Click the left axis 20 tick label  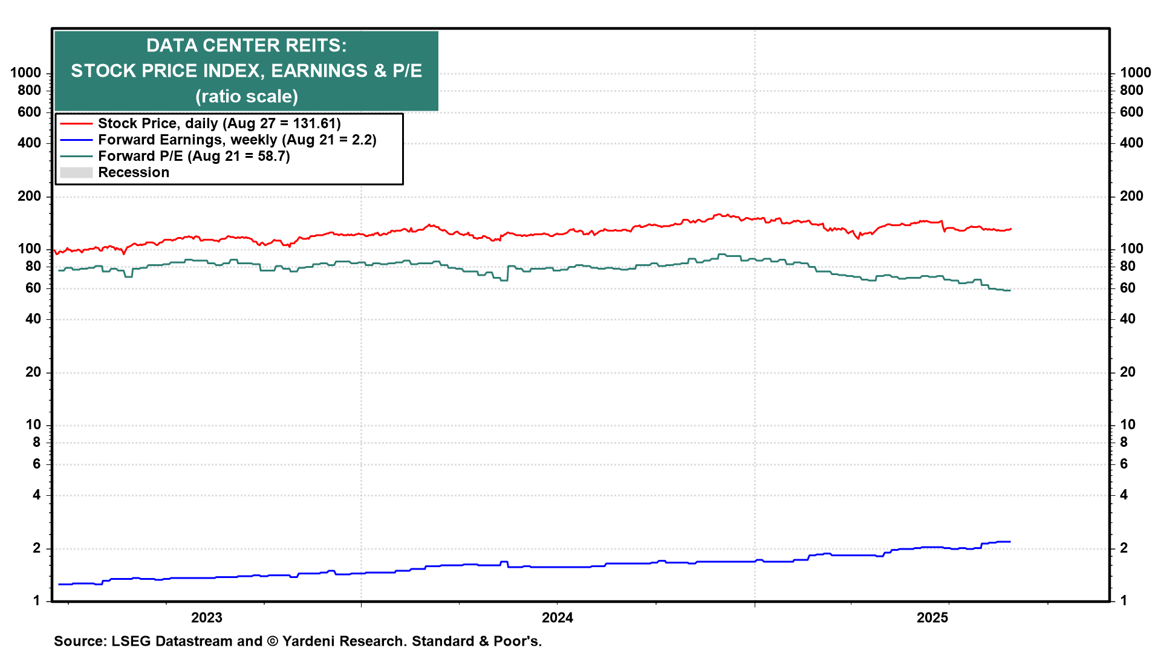(33, 372)
